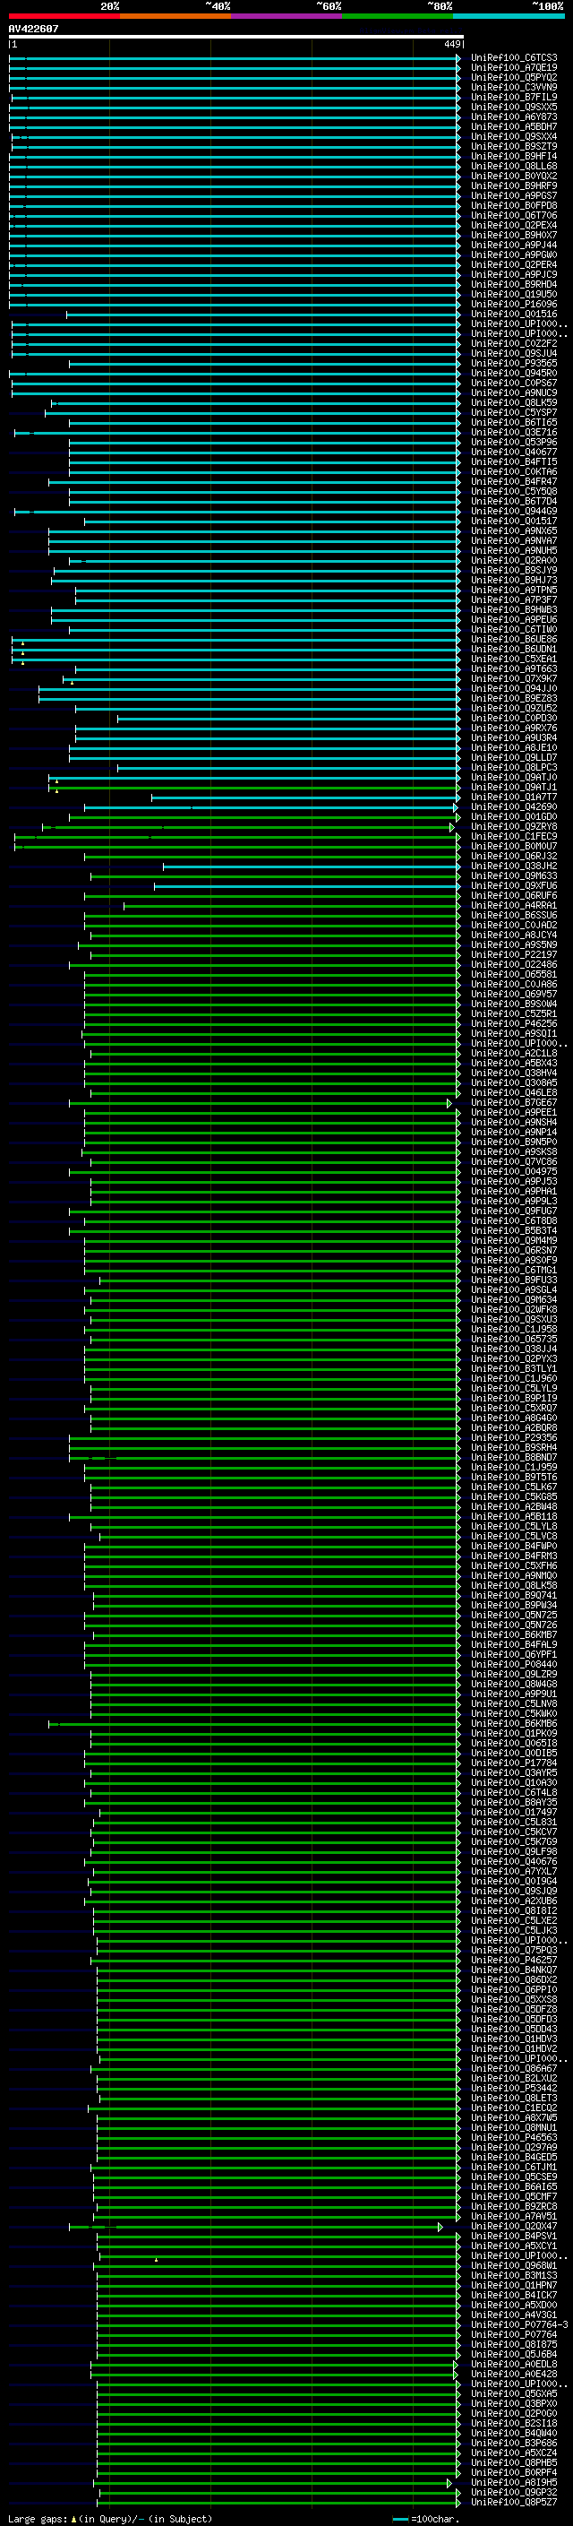
Task: Open the UniRef100_A4RRA1 entry
Action: 513,906
